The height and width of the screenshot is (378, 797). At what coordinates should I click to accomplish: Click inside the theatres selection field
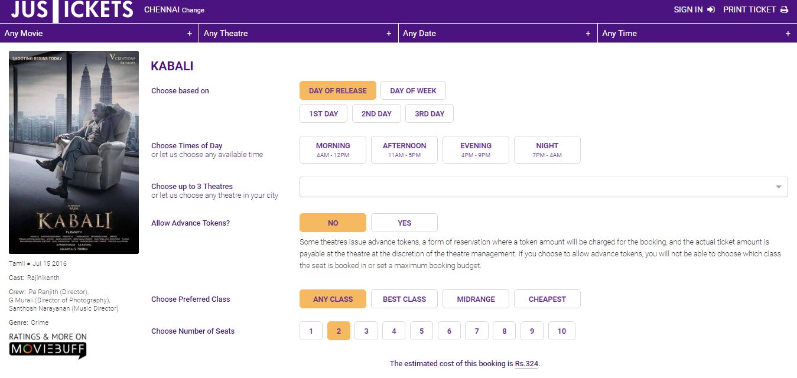point(544,187)
